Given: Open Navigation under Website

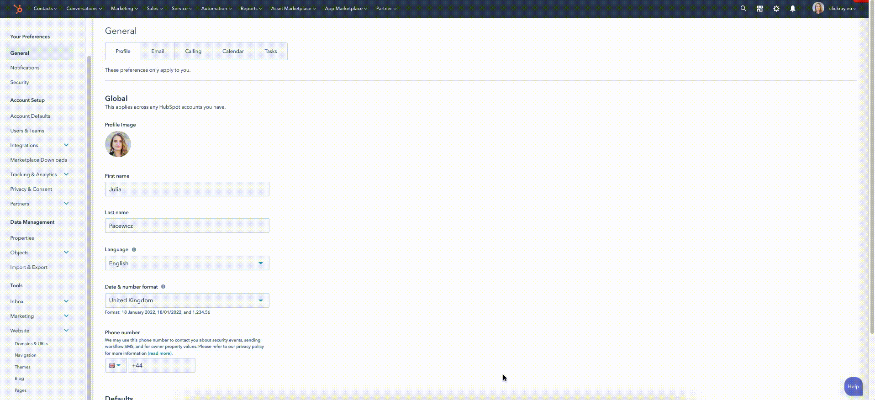Looking at the screenshot, I should coord(25,355).
